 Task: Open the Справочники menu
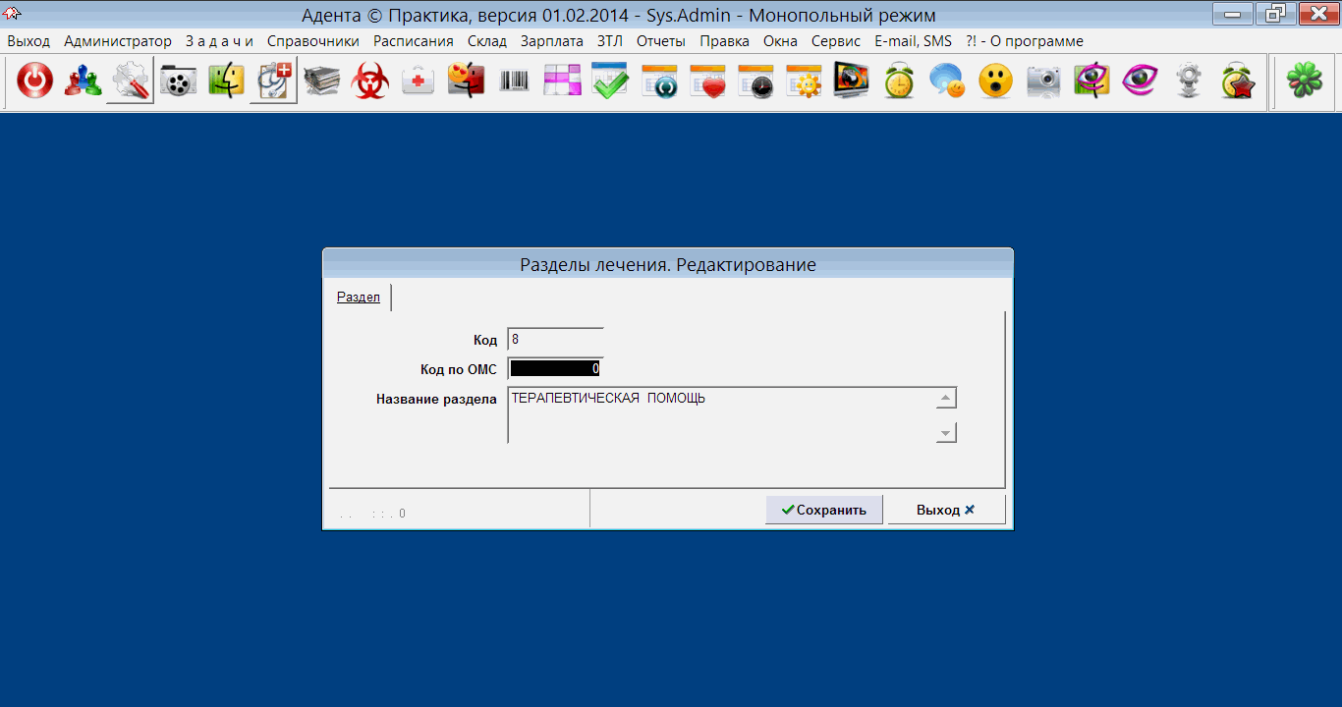pyautogui.click(x=312, y=41)
